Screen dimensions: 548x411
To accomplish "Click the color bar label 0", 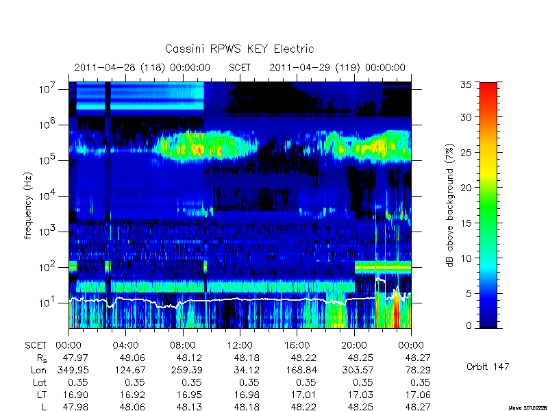I will 469,325.
